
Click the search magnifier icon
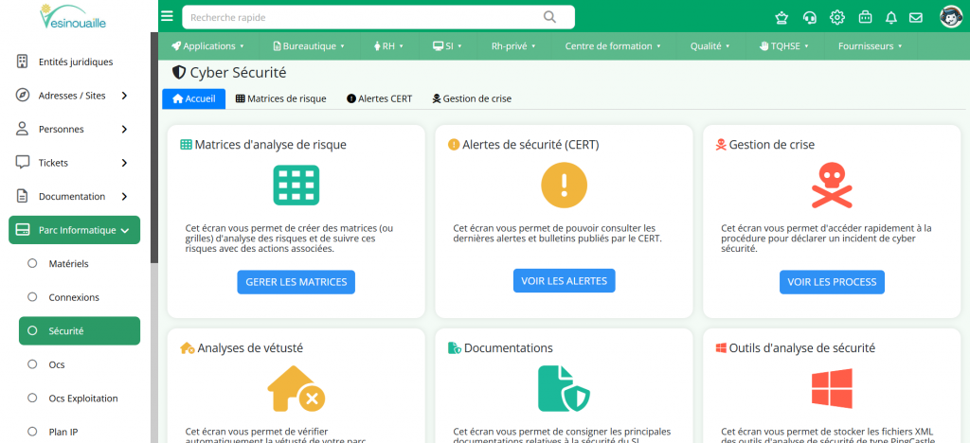pyautogui.click(x=550, y=17)
